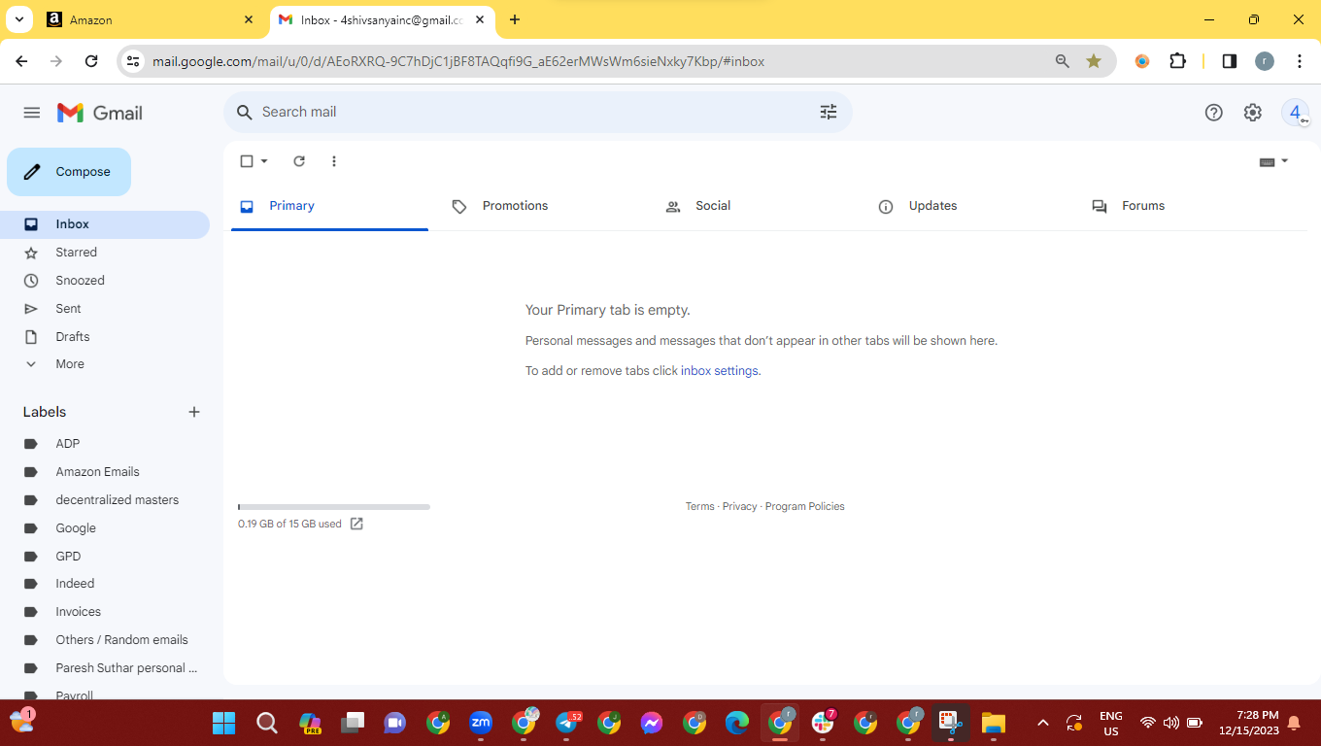Open Telegram from the taskbar

566,723
